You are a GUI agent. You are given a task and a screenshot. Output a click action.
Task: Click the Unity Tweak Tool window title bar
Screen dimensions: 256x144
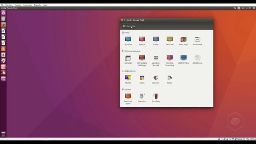click(166, 20)
